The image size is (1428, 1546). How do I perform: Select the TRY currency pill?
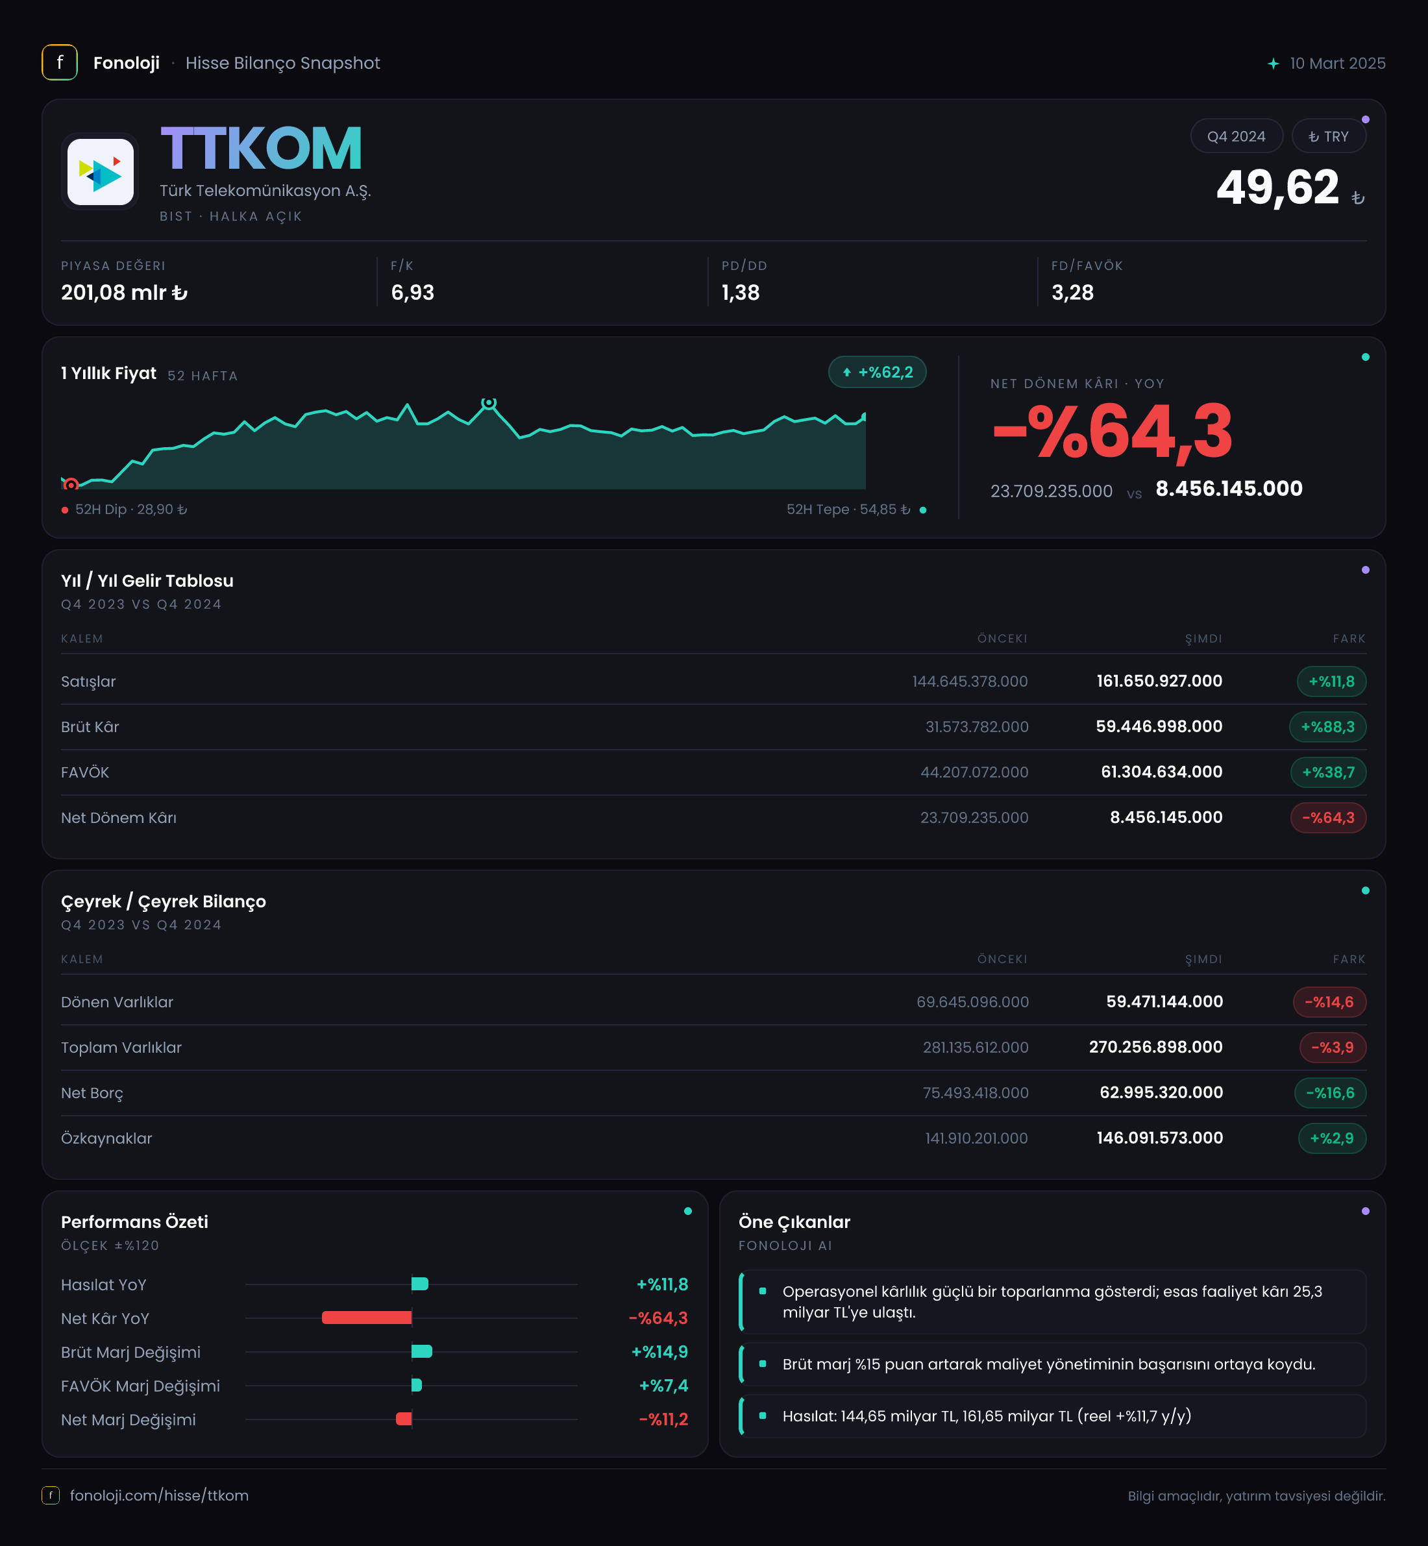(1328, 137)
